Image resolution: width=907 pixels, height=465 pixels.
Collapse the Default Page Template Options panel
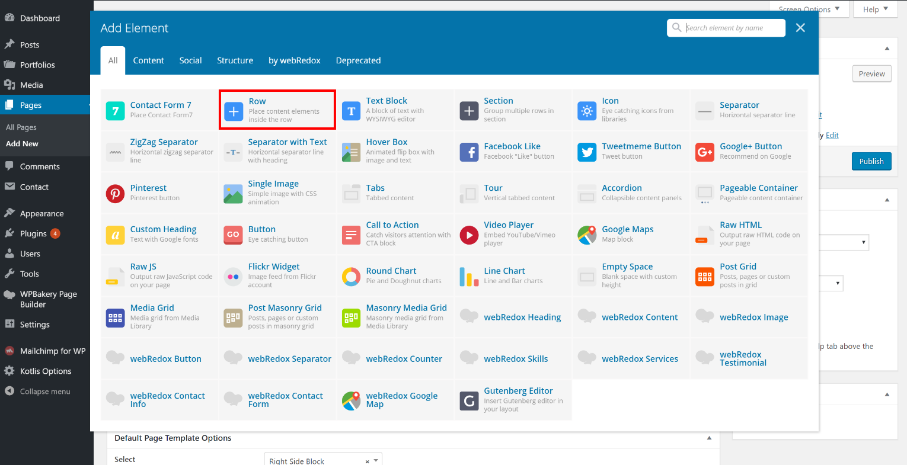[x=709, y=438]
